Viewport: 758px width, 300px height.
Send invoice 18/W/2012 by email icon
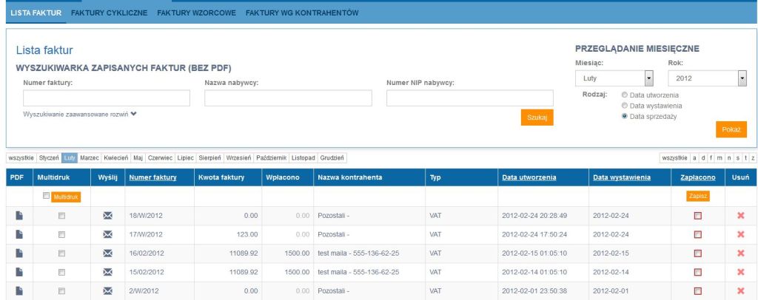pyautogui.click(x=108, y=216)
